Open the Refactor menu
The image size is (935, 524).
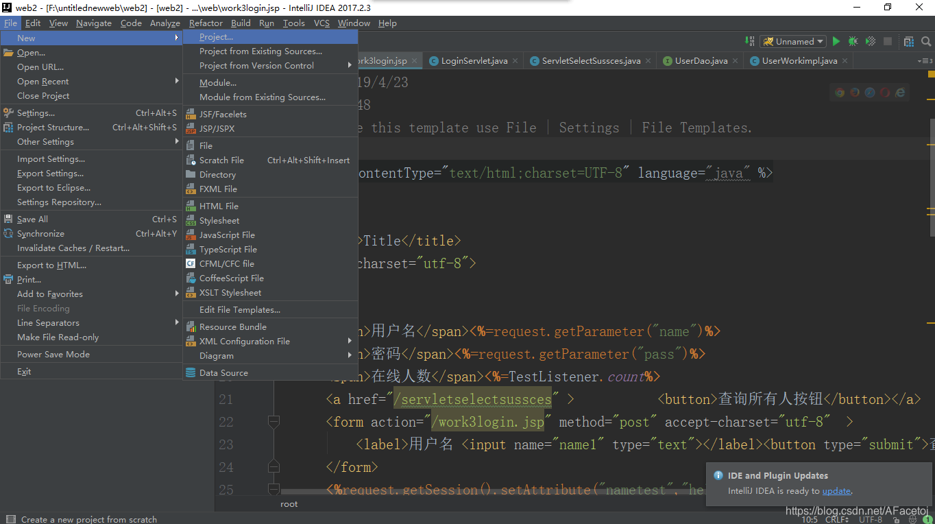[x=206, y=23]
